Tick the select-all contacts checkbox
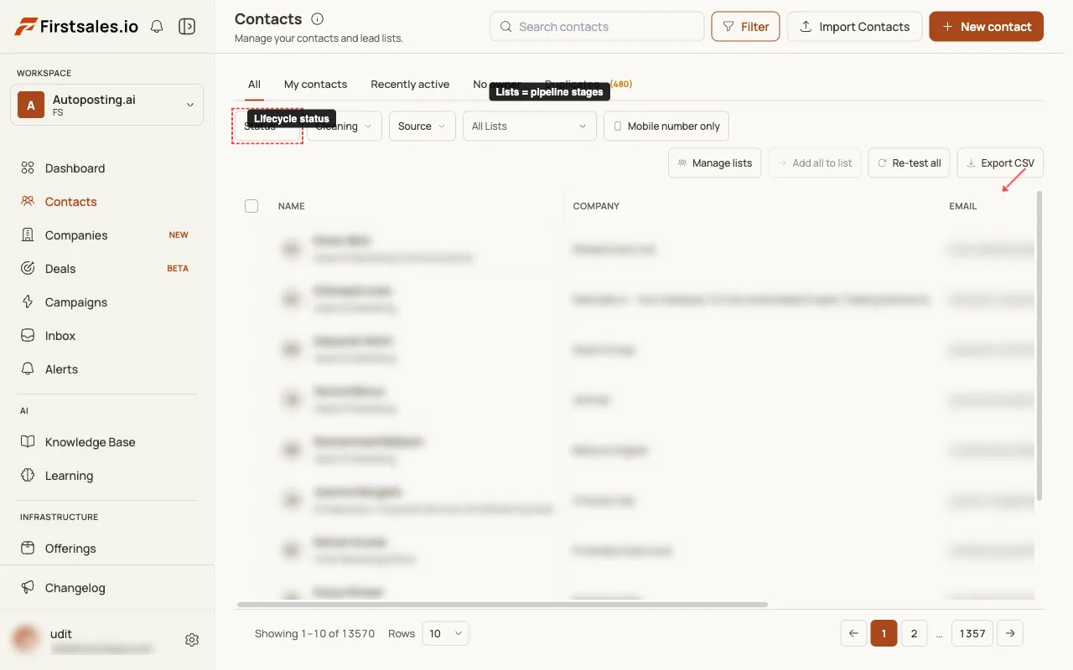1073x670 pixels. (251, 206)
